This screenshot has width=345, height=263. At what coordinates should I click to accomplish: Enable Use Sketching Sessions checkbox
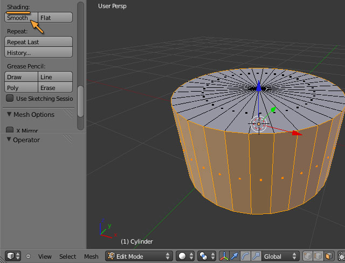pyautogui.click(x=10, y=99)
